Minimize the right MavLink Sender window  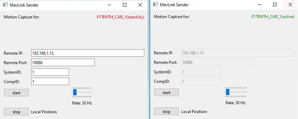point(259,5)
